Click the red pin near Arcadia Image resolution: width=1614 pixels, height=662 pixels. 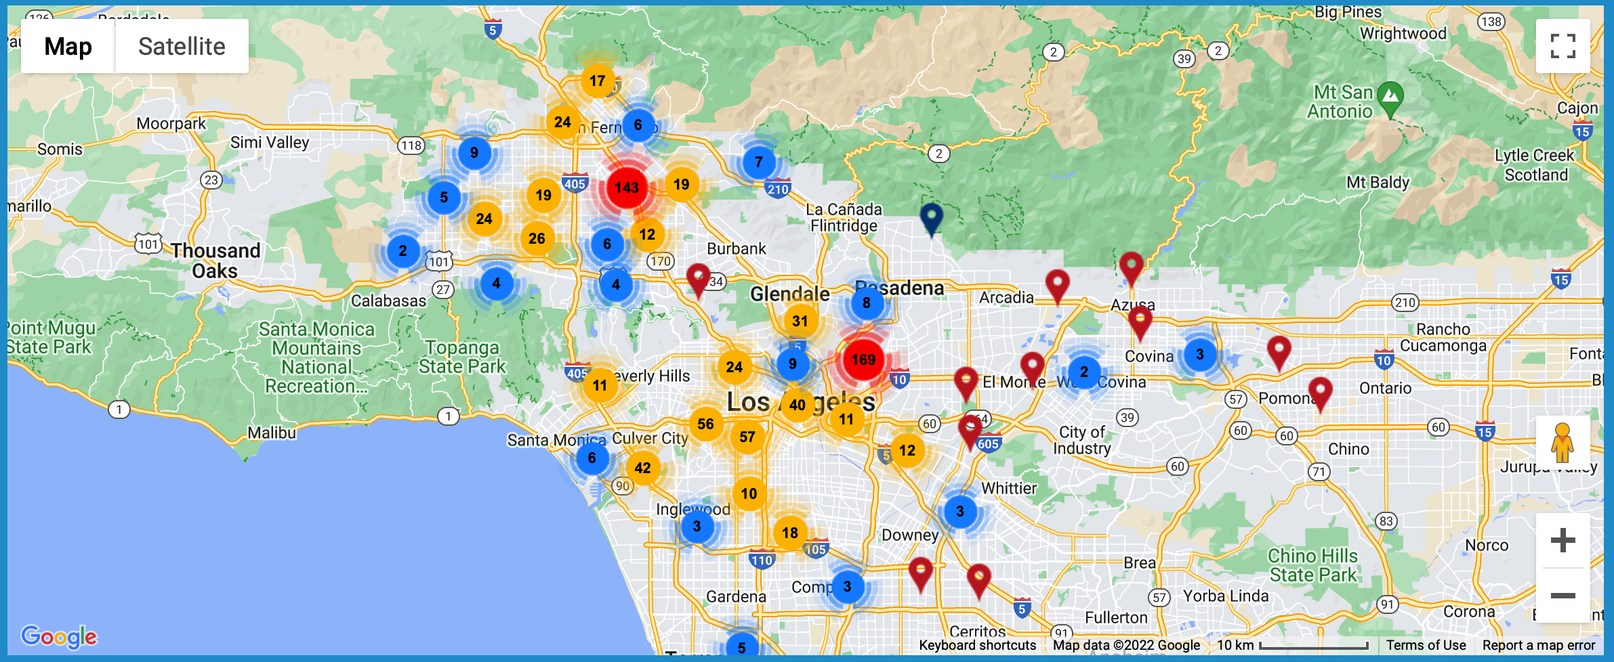tap(1057, 284)
